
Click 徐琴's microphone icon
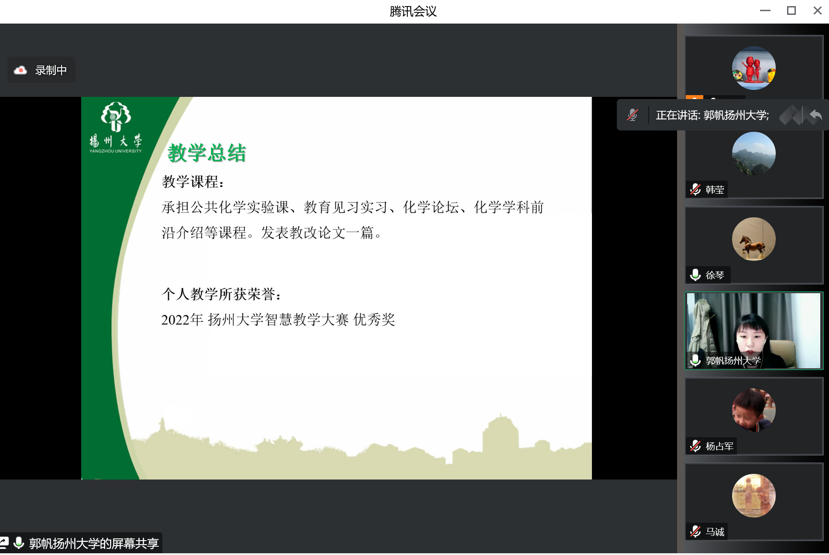pos(695,275)
